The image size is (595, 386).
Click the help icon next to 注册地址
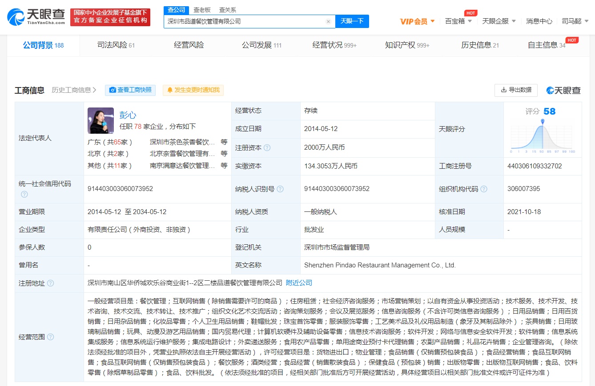[x=51, y=283]
